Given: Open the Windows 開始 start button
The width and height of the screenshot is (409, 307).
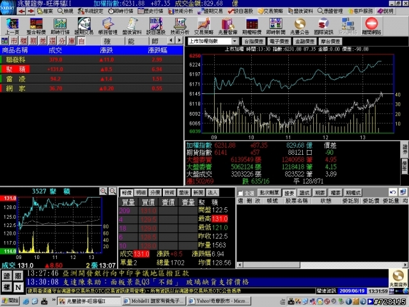Looking at the screenshot, I should (x=10, y=301).
